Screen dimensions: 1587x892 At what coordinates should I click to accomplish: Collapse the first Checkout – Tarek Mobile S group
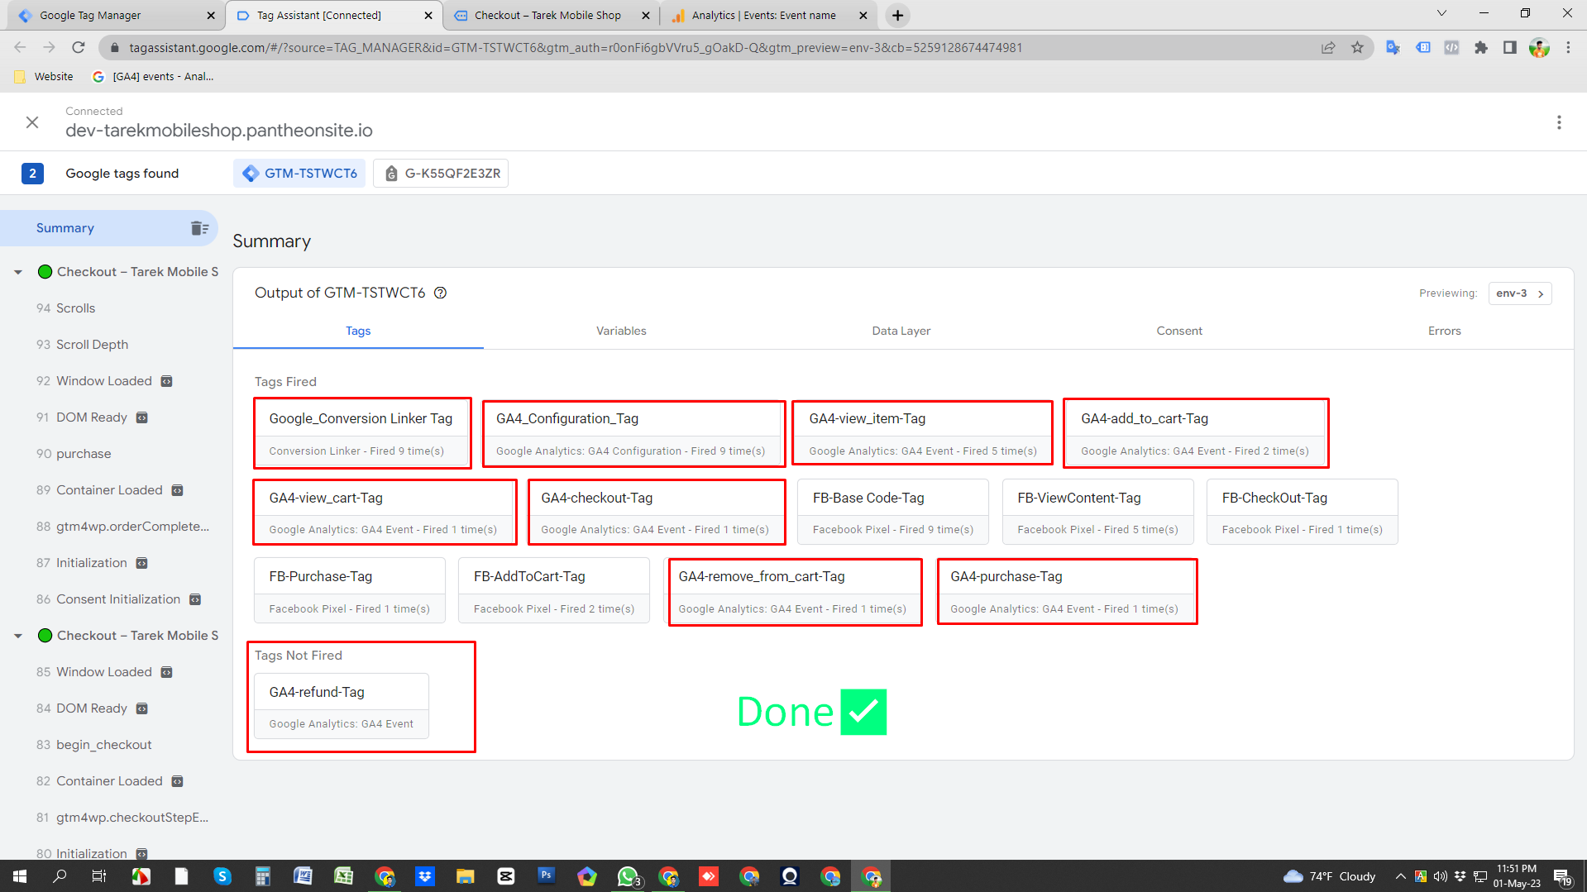[18, 272]
